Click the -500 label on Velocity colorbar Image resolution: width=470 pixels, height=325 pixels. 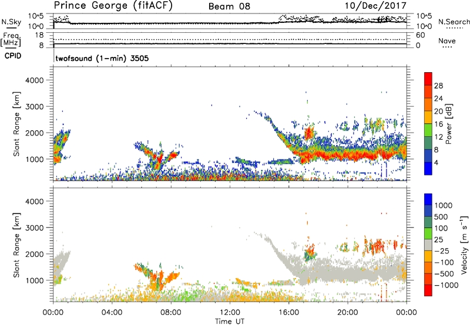(444, 273)
